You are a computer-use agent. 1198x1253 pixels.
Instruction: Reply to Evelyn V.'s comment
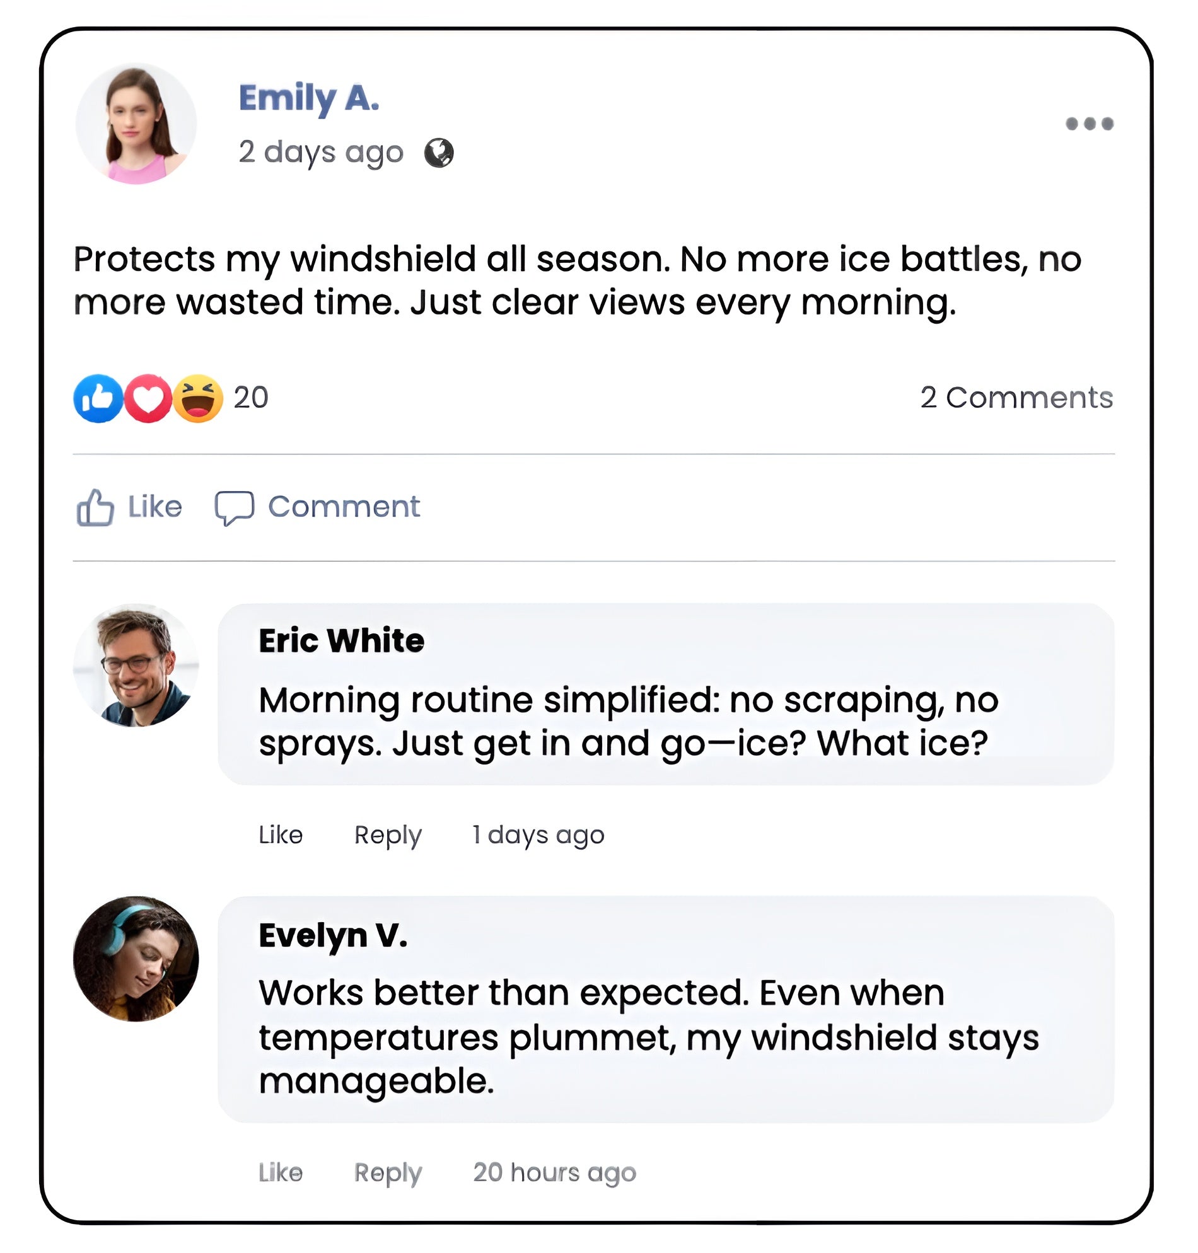(x=388, y=1172)
